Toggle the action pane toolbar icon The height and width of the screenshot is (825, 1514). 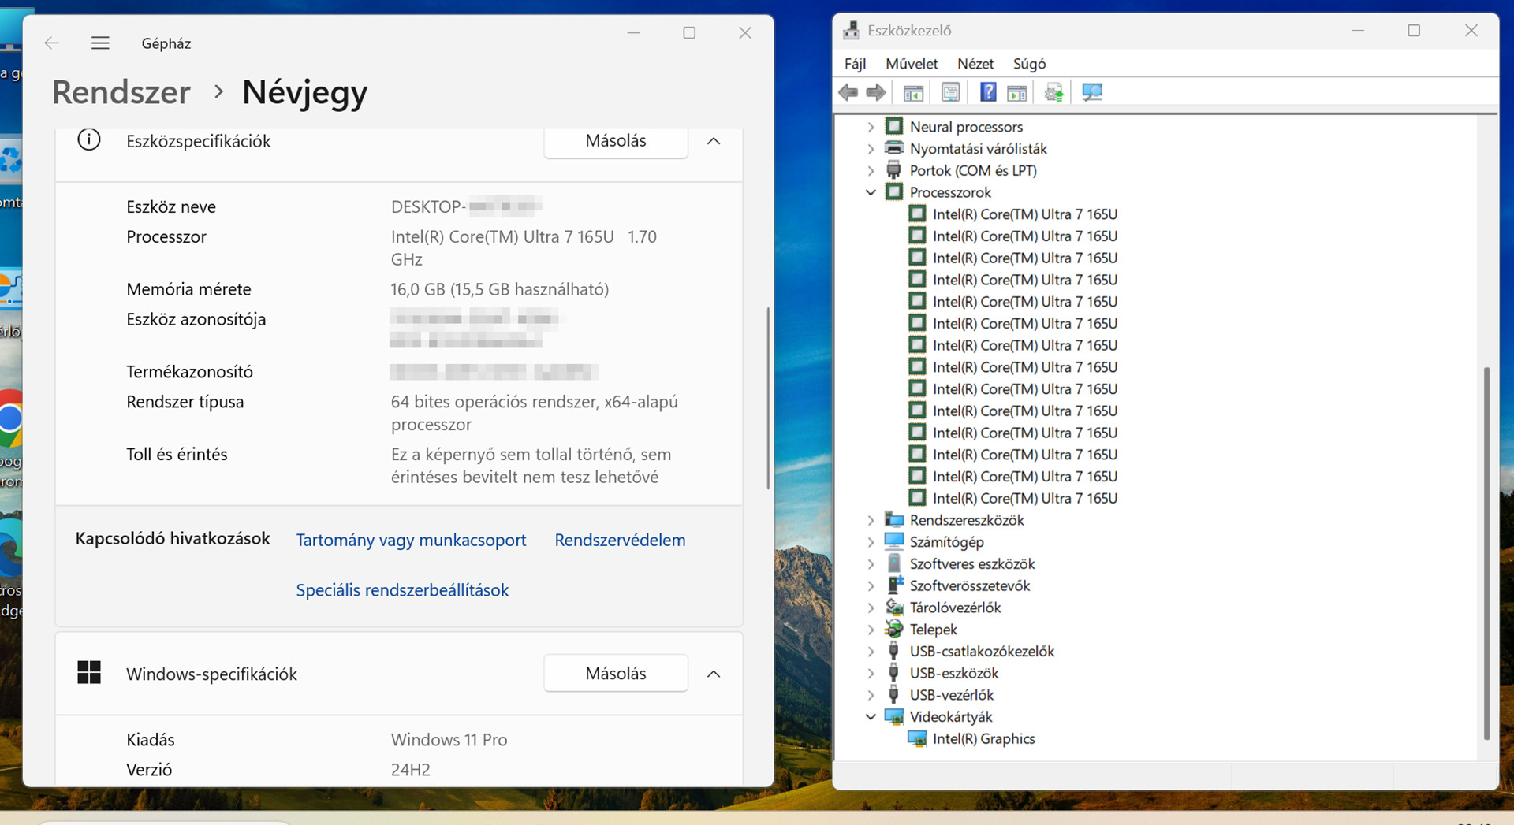click(x=1017, y=93)
